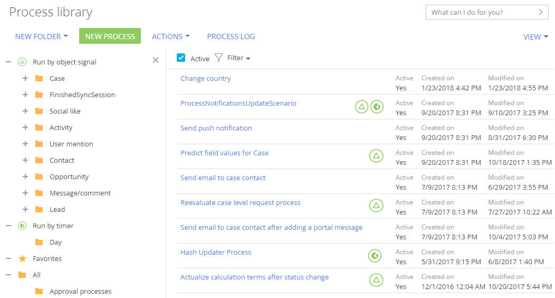Open the Actions menu

tap(170, 36)
